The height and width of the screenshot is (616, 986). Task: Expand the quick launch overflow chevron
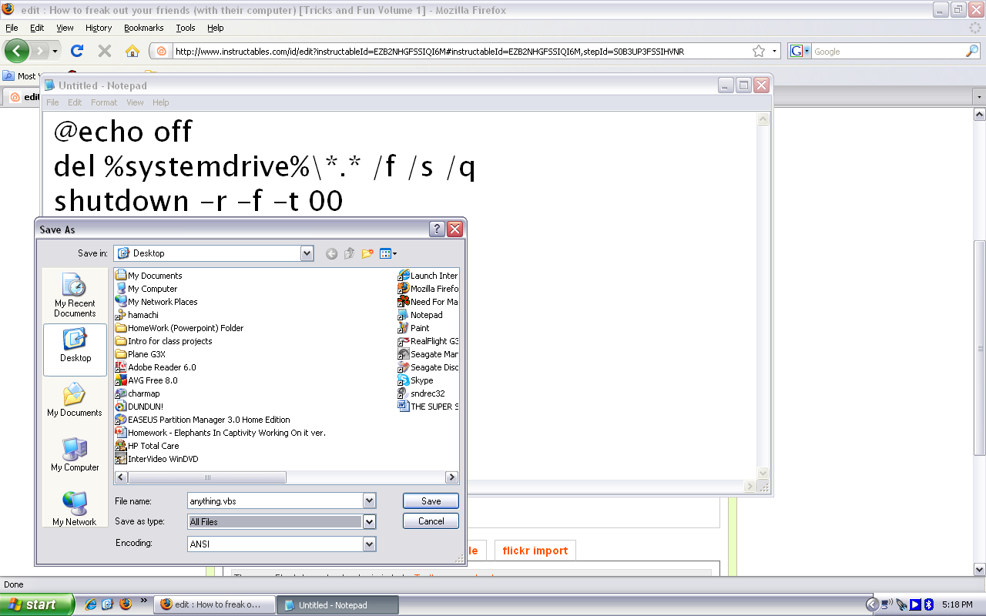click(x=143, y=601)
